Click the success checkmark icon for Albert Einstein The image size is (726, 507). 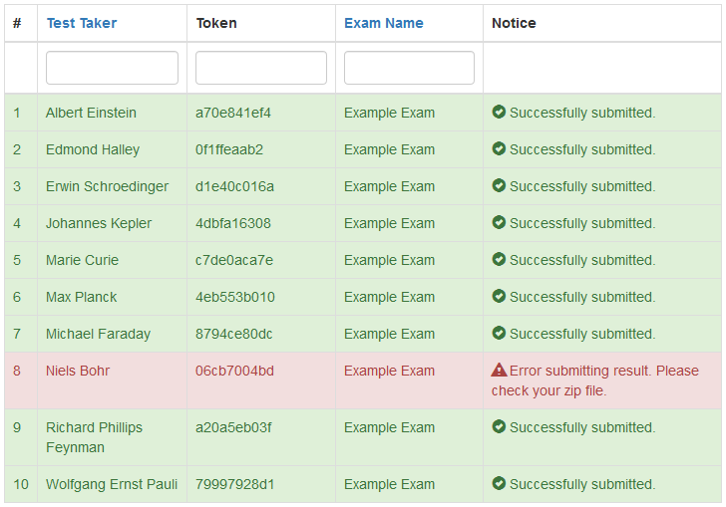[499, 112]
